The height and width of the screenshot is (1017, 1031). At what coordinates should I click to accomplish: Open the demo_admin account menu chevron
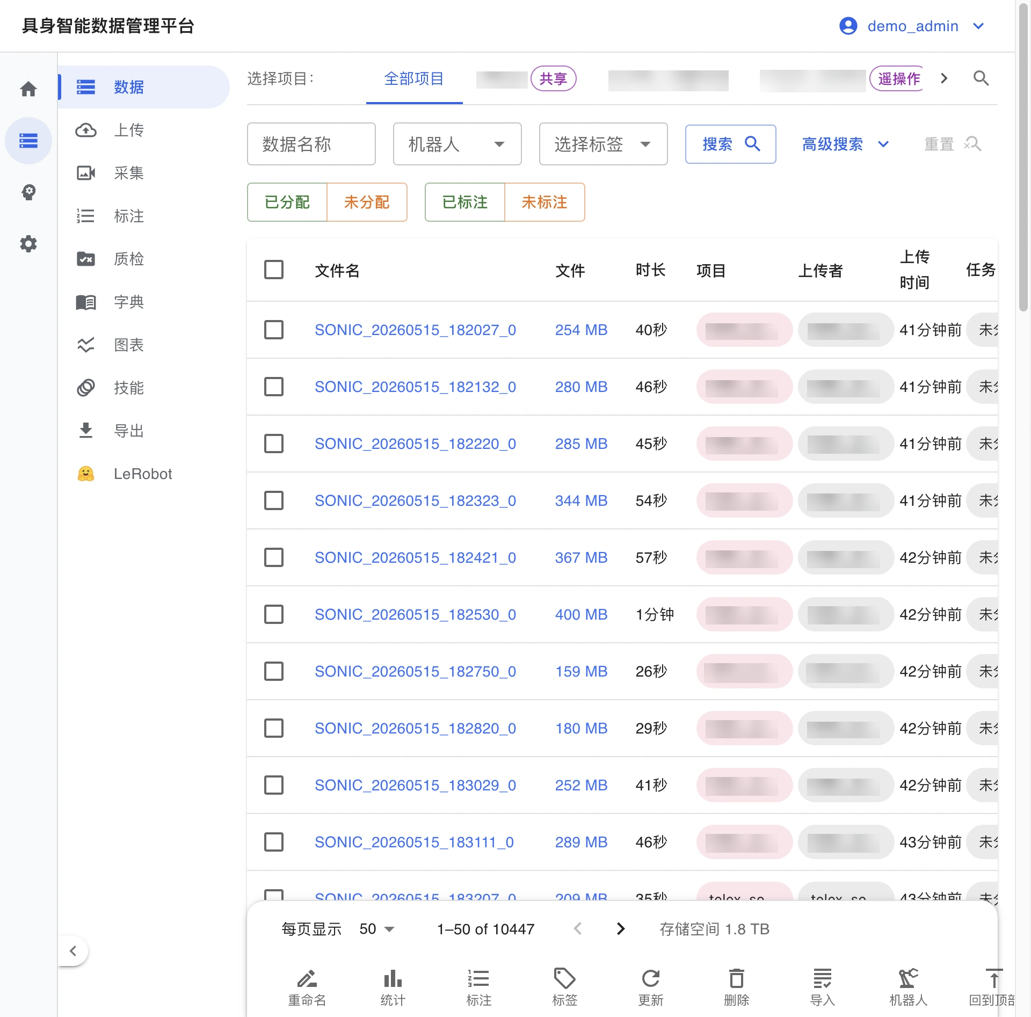click(x=978, y=26)
